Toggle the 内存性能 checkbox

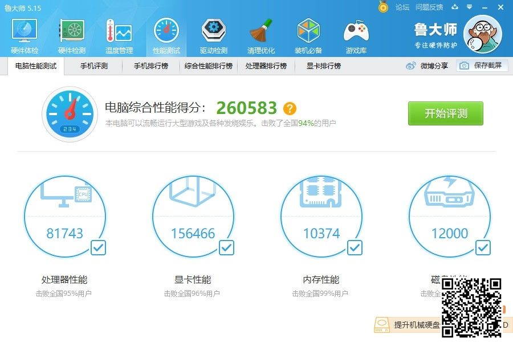(x=355, y=247)
